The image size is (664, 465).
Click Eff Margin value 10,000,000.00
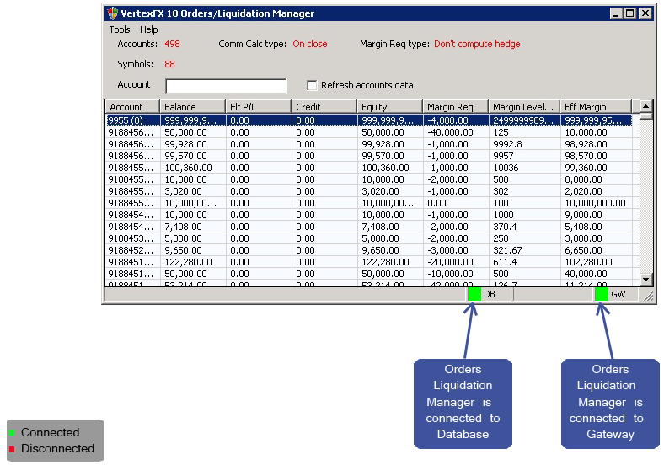point(595,203)
